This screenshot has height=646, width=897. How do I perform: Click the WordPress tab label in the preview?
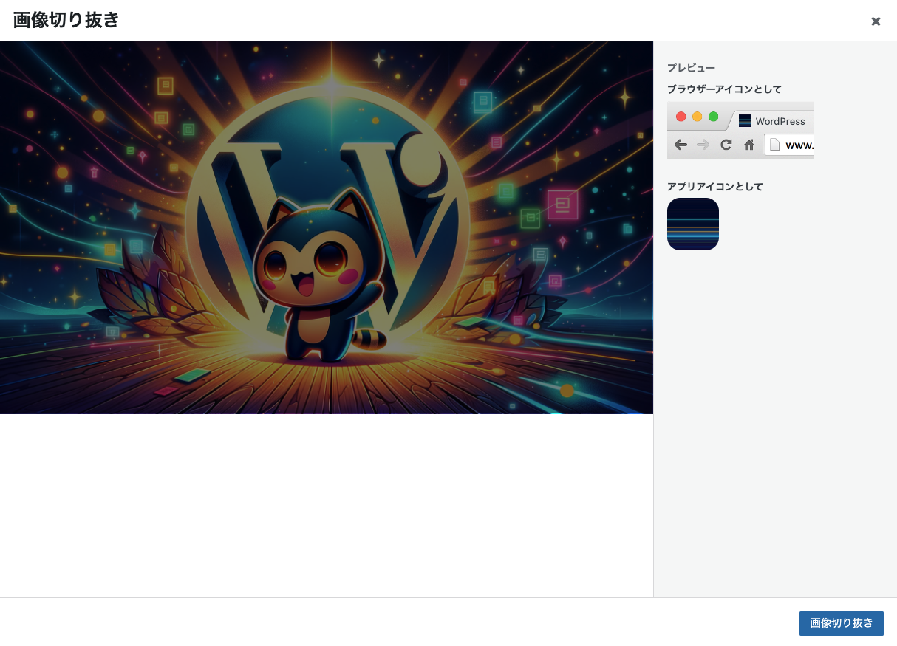click(780, 121)
